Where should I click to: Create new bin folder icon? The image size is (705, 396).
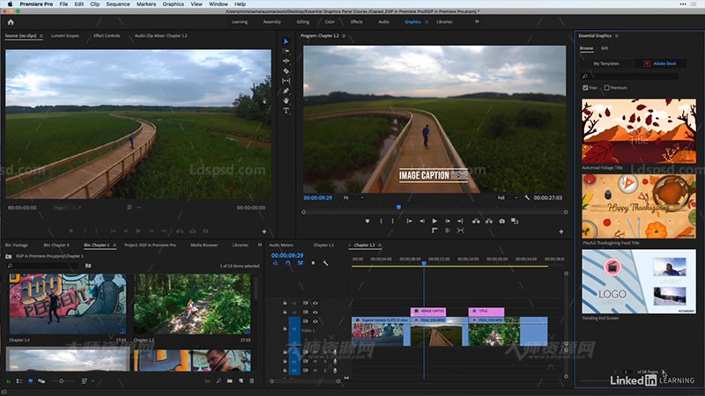click(x=230, y=381)
